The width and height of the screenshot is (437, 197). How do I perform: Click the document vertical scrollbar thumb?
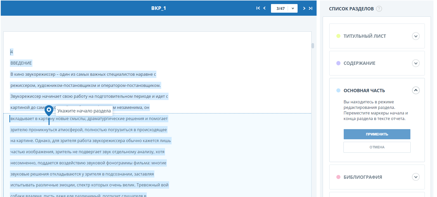point(313,46)
